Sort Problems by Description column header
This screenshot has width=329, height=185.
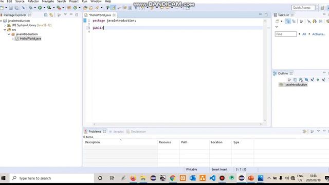pos(120,142)
